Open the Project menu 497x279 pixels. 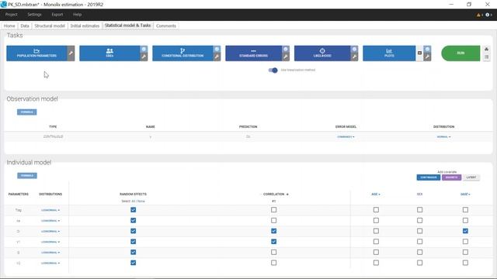[x=11, y=15]
